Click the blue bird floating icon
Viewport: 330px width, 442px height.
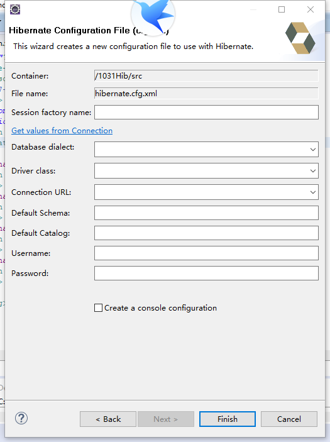[x=153, y=16]
